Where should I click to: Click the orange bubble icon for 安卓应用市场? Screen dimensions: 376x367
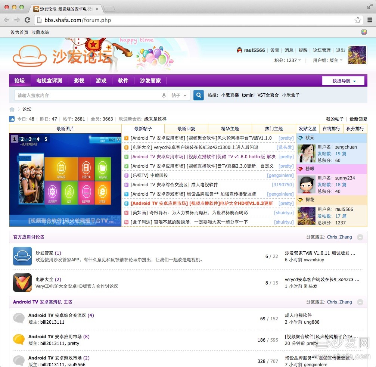point(19,339)
